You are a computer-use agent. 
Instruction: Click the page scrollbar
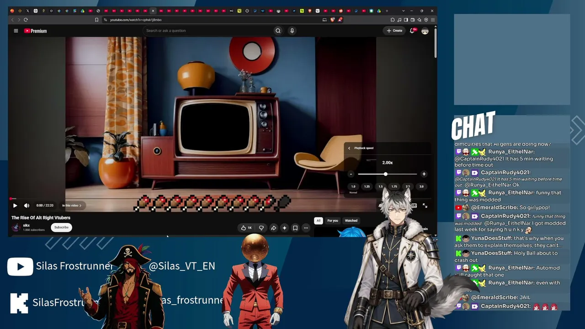click(x=436, y=43)
